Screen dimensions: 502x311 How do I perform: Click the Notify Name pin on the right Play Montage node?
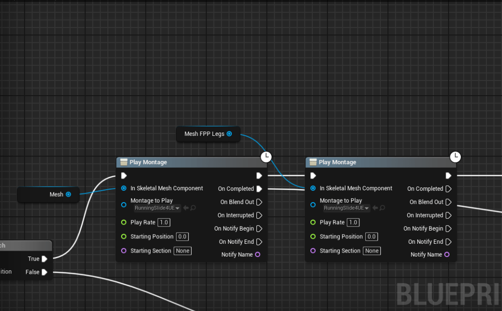[447, 255]
